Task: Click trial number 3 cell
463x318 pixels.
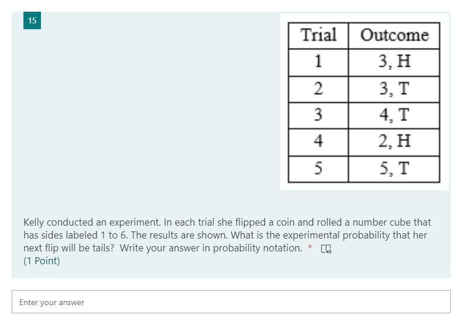Action: (318, 115)
